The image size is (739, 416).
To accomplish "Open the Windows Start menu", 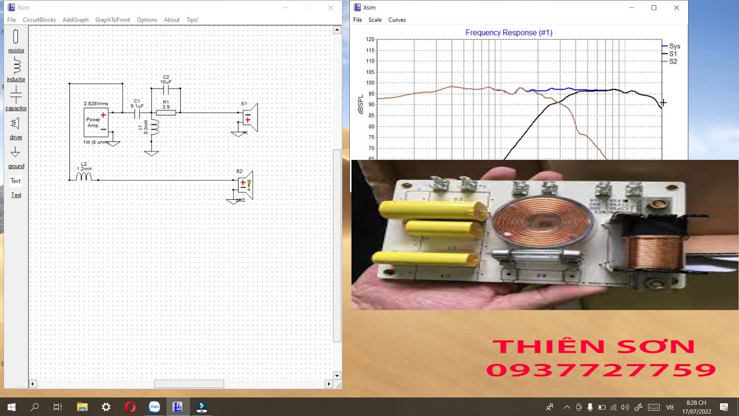I will [x=11, y=407].
